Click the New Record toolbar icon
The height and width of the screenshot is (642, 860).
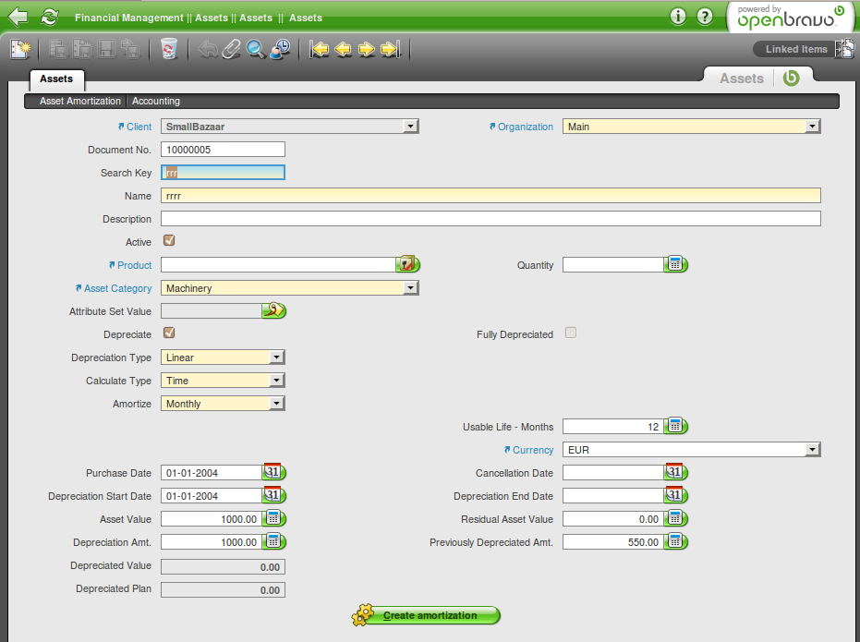20,49
